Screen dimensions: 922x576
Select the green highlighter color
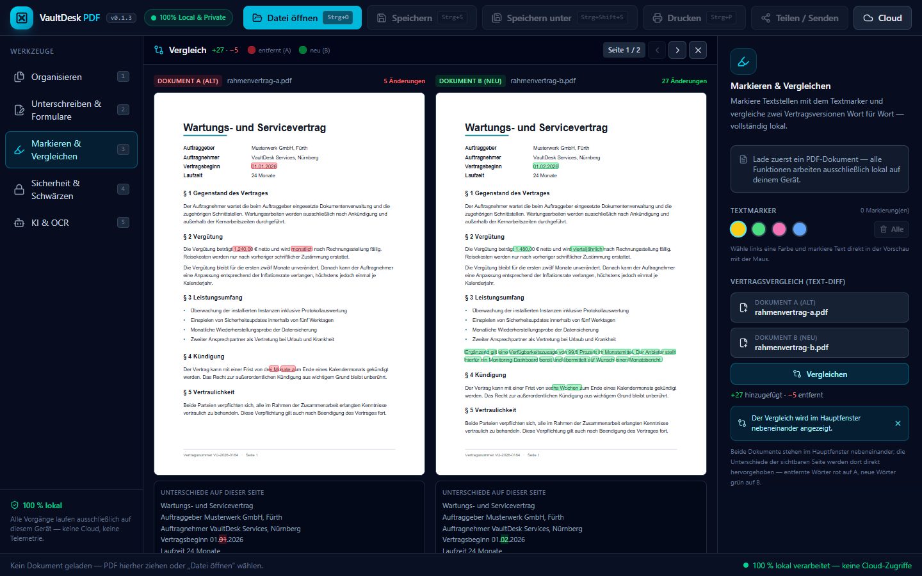[x=759, y=229]
